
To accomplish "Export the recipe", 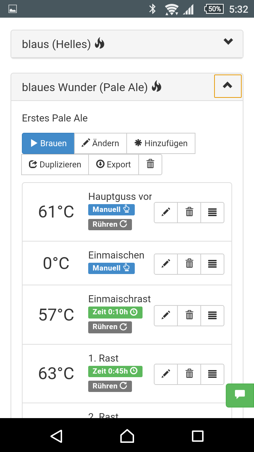I will 113,165.
